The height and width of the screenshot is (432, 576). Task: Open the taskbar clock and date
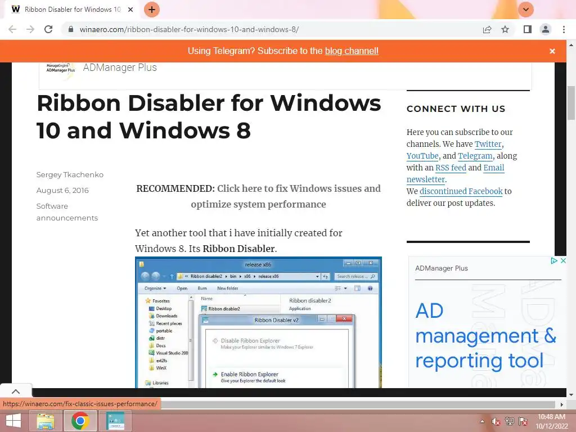(551, 421)
